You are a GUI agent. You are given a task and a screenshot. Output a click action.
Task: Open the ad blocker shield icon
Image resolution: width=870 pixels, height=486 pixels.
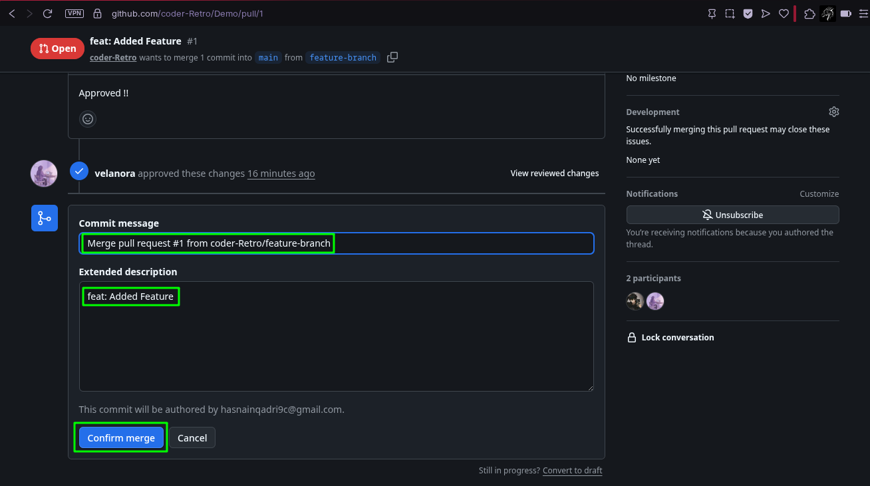tap(748, 13)
